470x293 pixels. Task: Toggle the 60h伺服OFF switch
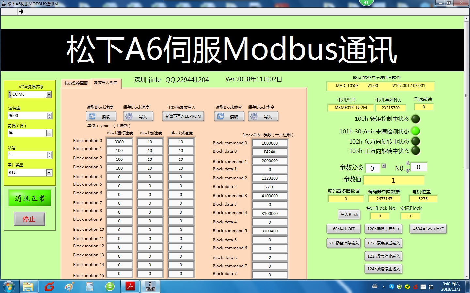(x=343, y=229)
